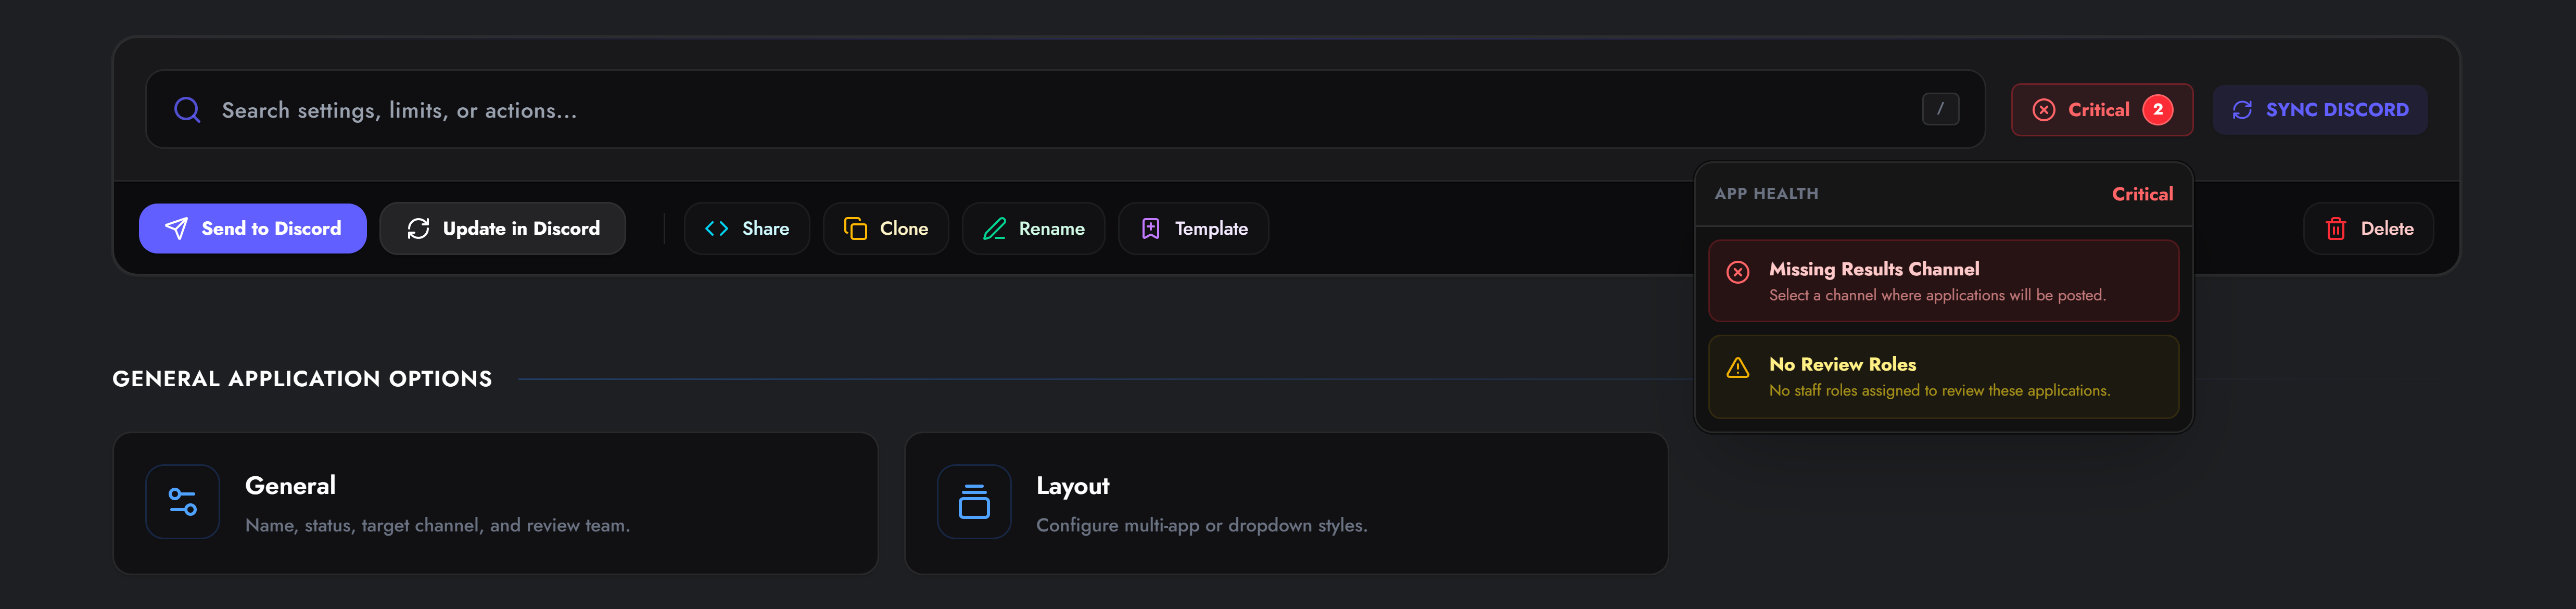
Task: Click the stacked layers Layout icon
Action: 974,502
